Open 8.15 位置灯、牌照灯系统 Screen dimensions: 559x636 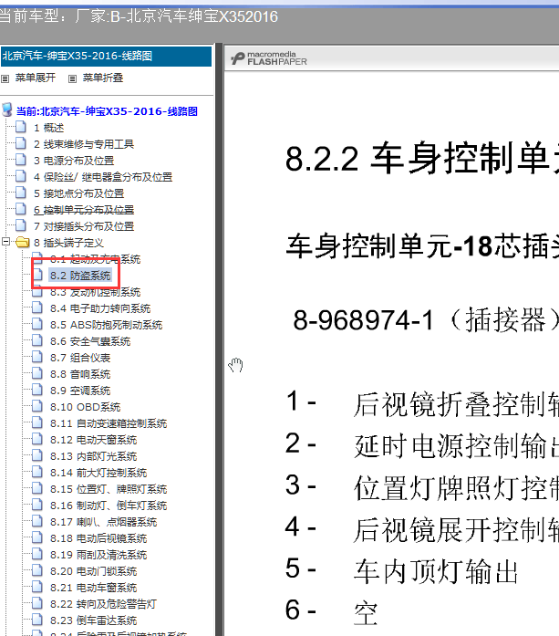pyautogui.click(x=109, y=489)
